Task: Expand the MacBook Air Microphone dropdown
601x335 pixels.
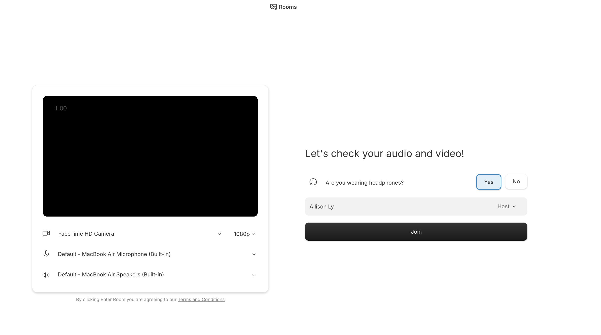Action: point(254,255)
